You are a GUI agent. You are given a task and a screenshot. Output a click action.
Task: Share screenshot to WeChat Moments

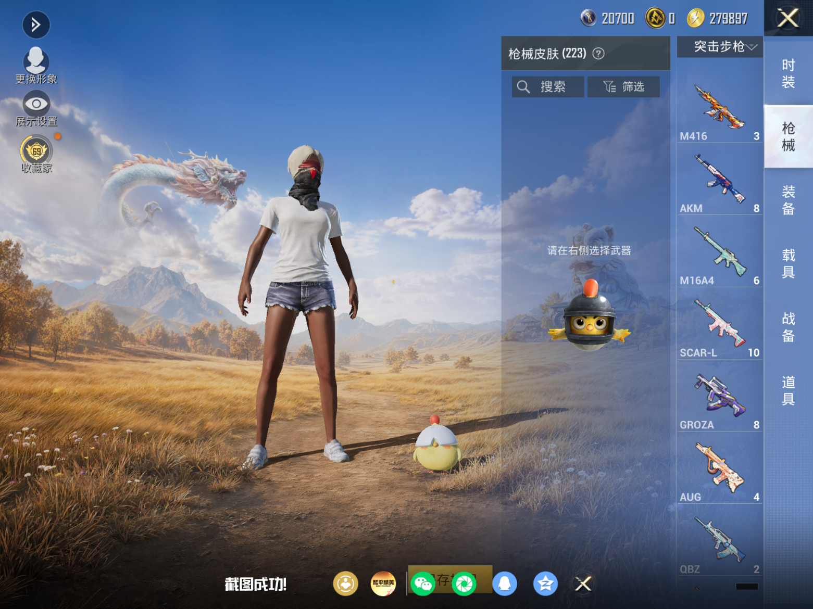coord(464,583)
